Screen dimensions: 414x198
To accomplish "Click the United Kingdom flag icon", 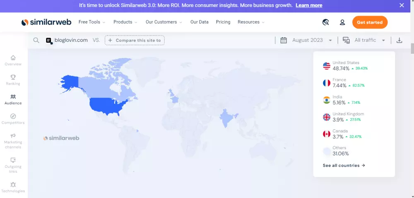I will pos(327,117).
